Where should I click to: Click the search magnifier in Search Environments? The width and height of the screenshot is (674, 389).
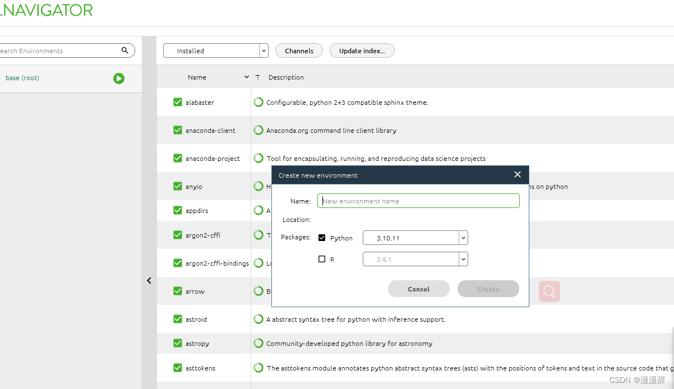pos(124,50)
